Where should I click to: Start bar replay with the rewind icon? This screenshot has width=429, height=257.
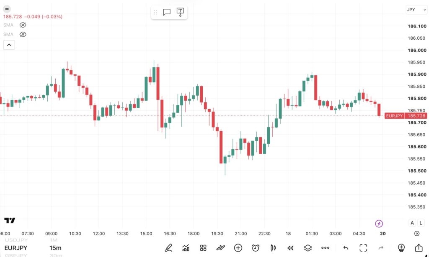click(x=290, y=248)
